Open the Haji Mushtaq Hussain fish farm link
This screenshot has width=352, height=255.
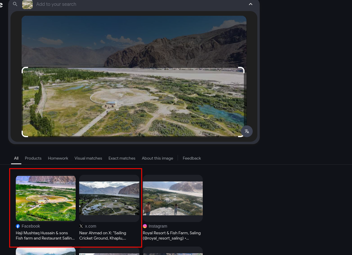click(45, 235)
